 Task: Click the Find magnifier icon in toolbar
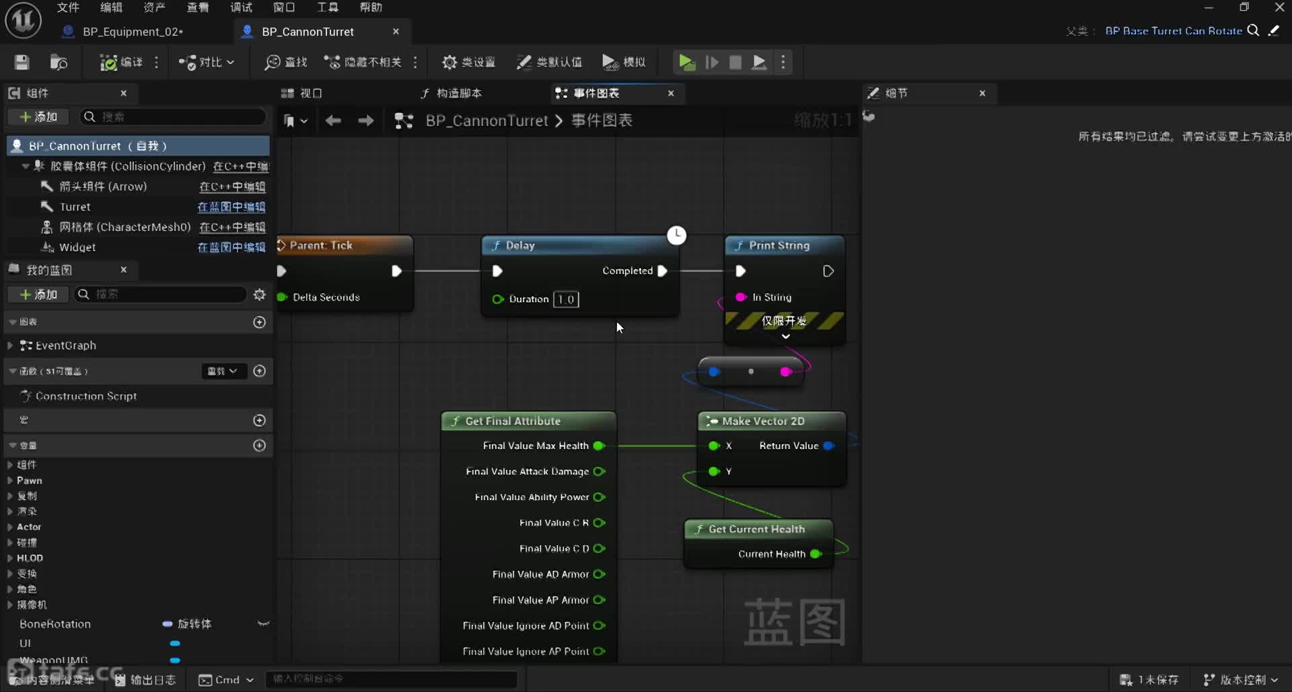(x=273, y=63)
